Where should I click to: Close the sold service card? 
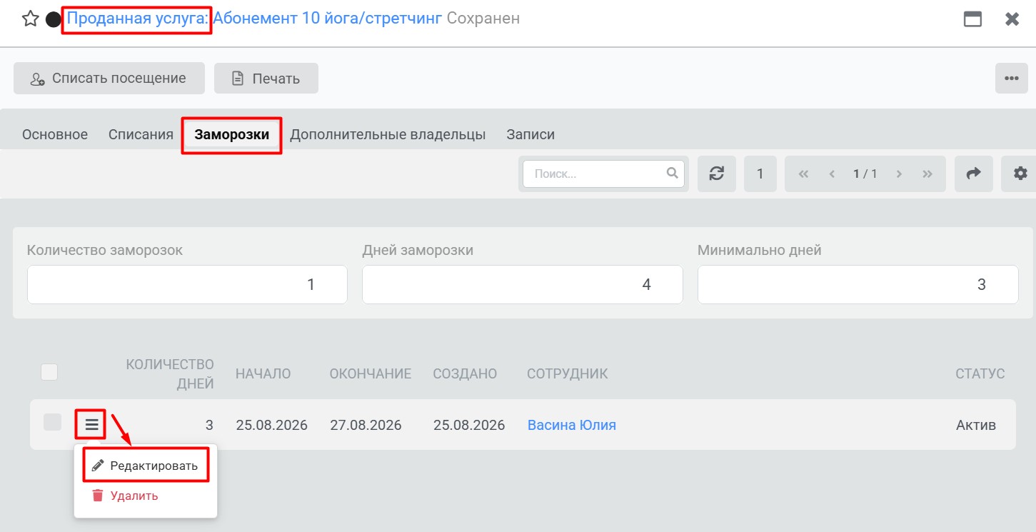1012,19
